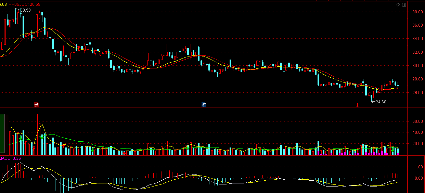Select the rightmost candlestick on the price chart
Viewport: 425px width, 193px height.
398,85
